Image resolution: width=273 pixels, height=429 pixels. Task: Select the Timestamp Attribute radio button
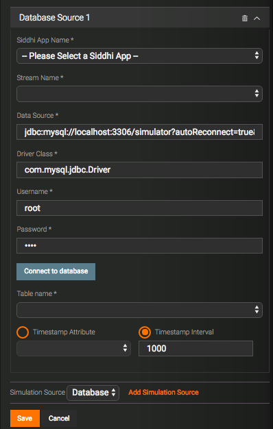(23, 332)
